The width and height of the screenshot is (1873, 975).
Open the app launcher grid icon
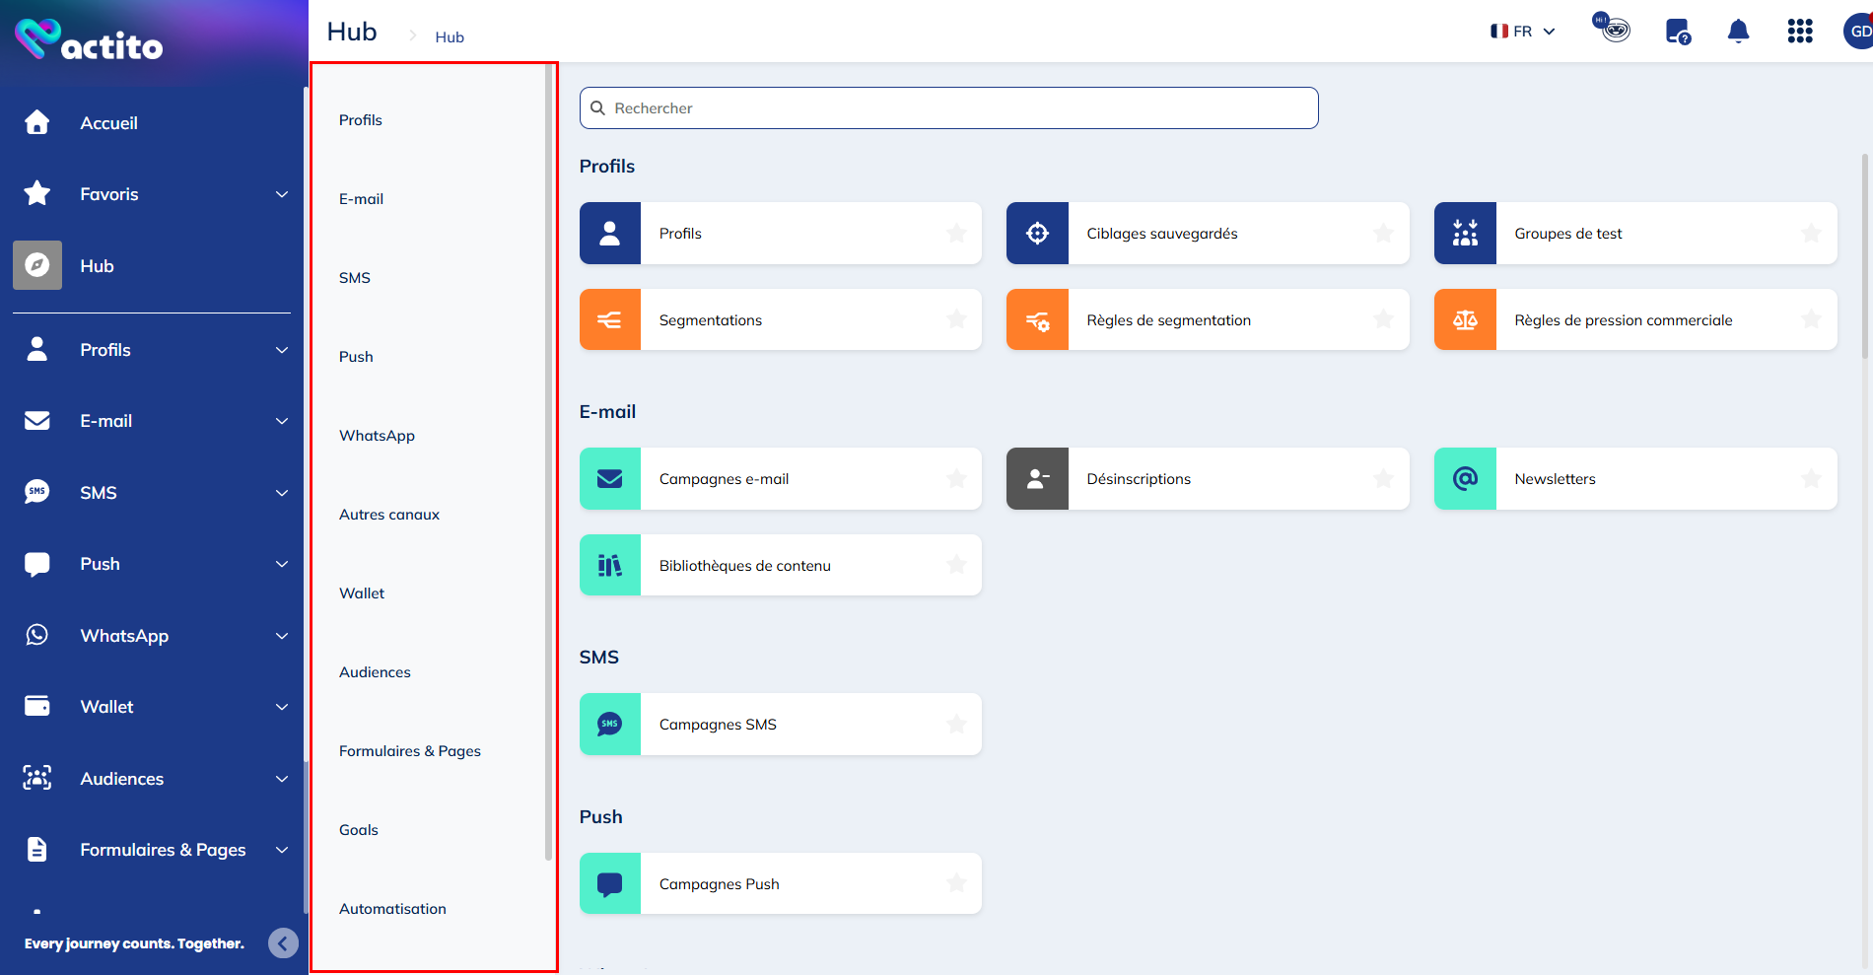coord(1800,31)
